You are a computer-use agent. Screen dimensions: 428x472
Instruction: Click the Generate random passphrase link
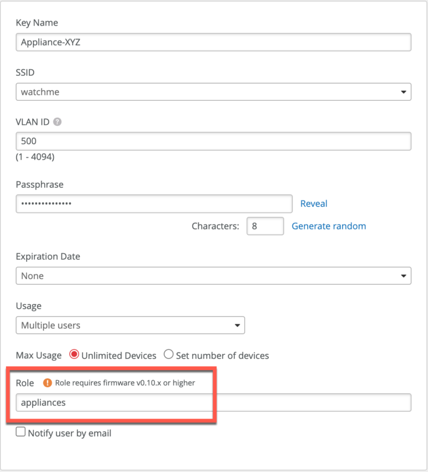329,226
